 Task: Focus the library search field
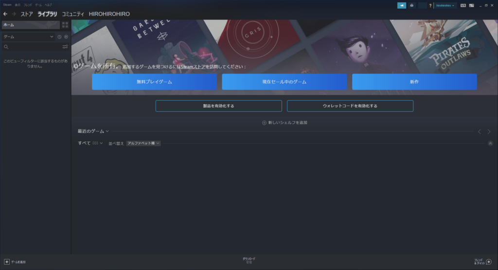pyautogui.click(x=35, y=47)
